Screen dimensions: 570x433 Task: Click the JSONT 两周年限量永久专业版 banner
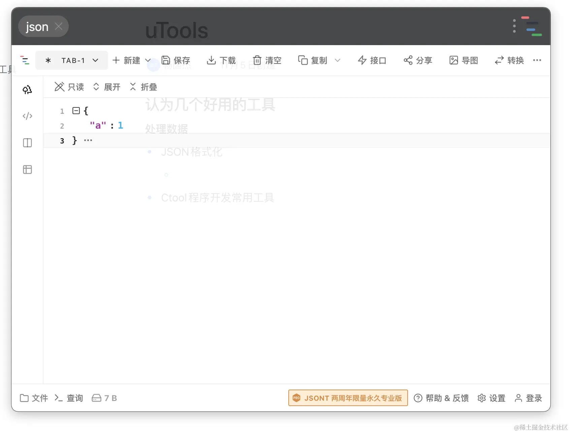click(x=348, y=398)
